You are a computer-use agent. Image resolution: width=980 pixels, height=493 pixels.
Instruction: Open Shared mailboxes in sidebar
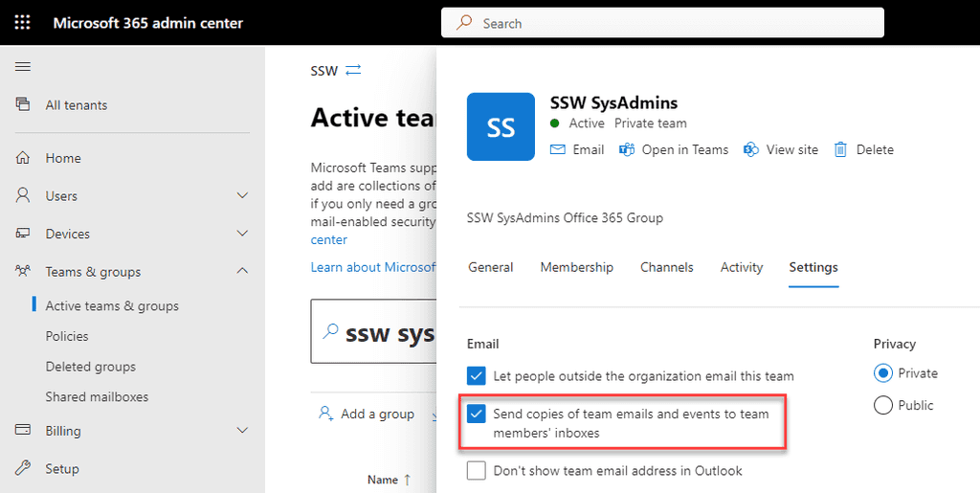[x=97, y=396]
